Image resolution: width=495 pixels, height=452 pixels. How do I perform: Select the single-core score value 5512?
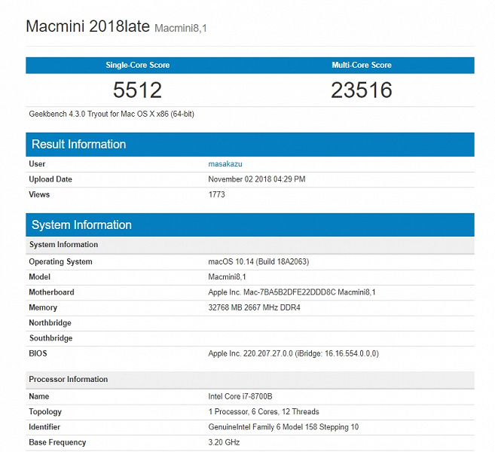tap(138, 90)
